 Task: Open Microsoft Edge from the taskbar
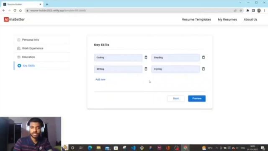[90, 148]
